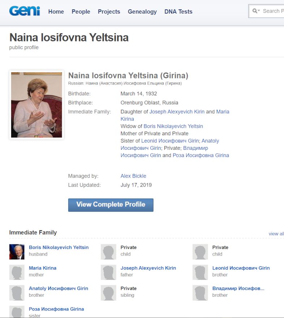Open the Home menu item
Image resolution: width=284 pixels, height=318 pixels.
pyautogui.click(x=56, y=12)
